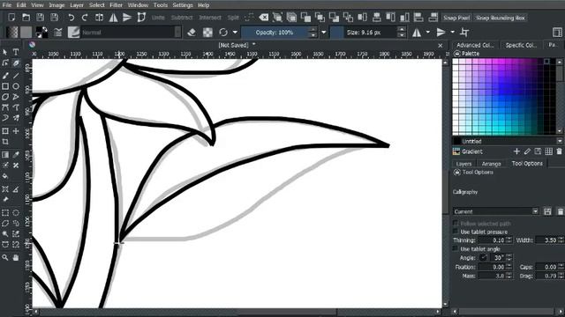
Task: Select the Fill bucket tool
Action: (x=5, y=176)
